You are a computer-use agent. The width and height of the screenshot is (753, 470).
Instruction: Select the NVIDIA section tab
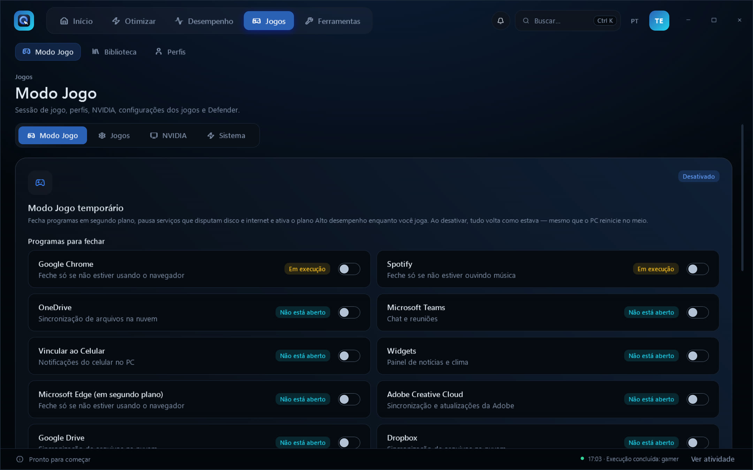pyautogui.click(x=168, y=135)
